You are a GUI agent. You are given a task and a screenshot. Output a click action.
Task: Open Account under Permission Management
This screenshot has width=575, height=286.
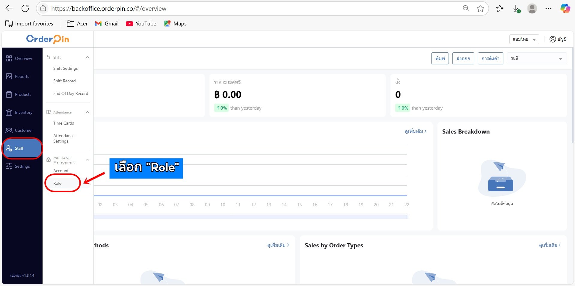61,171
